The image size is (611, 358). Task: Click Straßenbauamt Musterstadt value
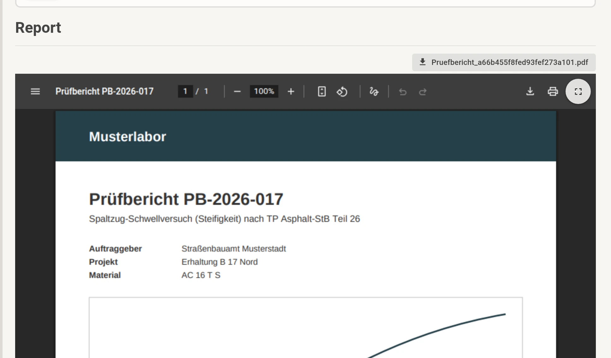[x=234, y=249]
